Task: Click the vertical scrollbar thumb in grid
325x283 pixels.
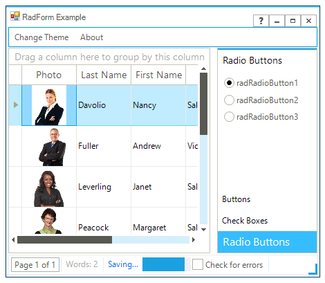Action: click(x=203, y=104)
